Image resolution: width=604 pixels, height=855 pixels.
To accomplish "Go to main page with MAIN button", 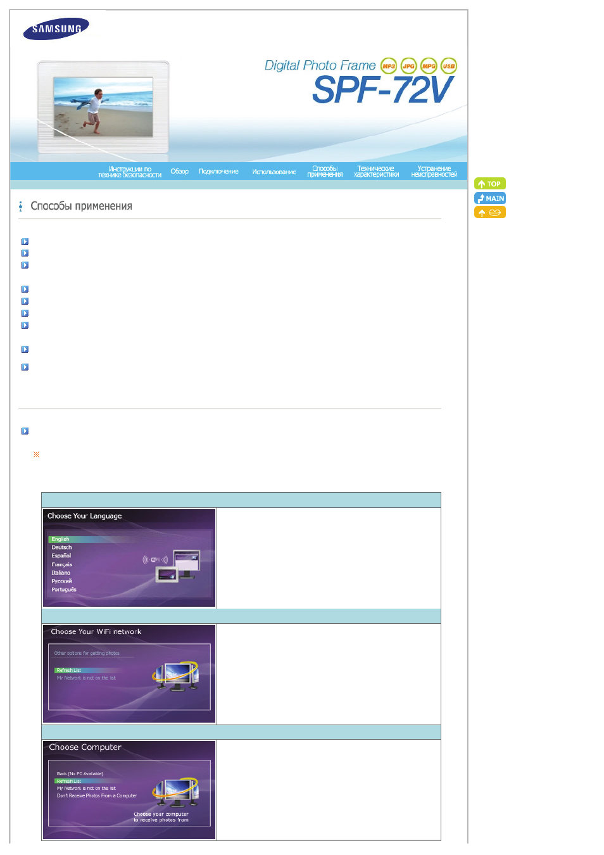I will click(x=490, y=198).
